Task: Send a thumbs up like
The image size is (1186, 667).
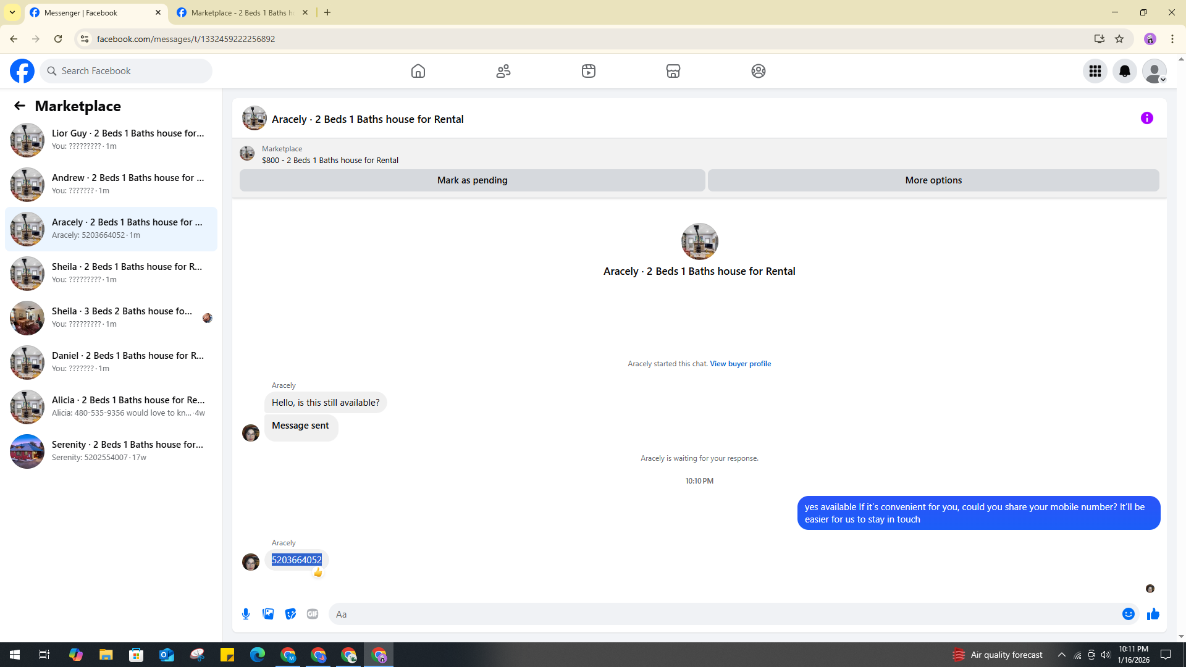Action: (x=1153, y=614)
